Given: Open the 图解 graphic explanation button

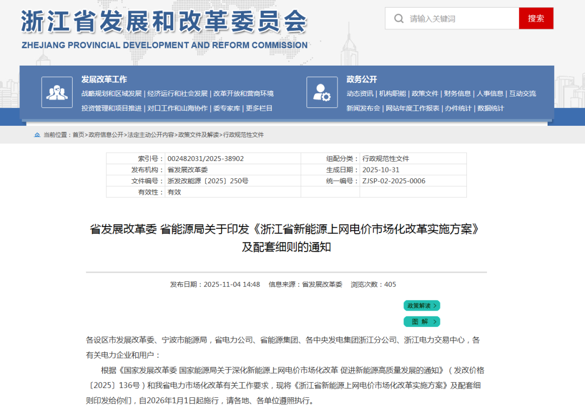Looking at the screenshot, I should pyautogui.click(x=421, y=321).
